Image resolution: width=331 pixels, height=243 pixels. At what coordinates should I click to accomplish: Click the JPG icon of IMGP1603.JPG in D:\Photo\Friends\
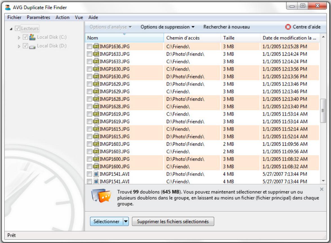[x=96, y=144]
